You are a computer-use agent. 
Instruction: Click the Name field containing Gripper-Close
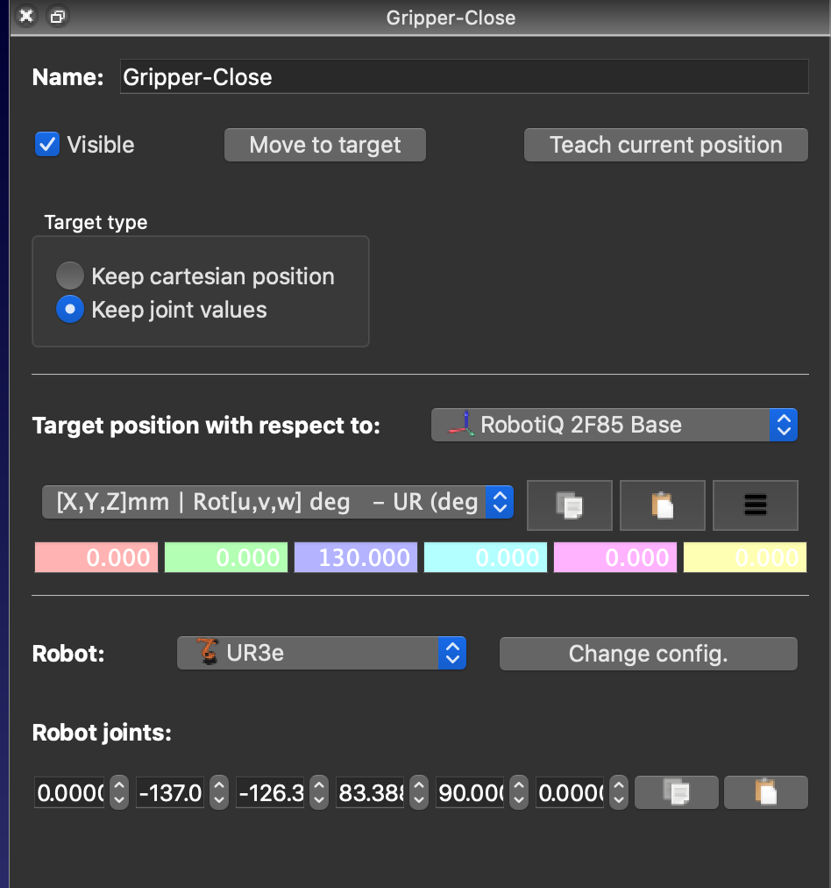click(x=464, y=77)
